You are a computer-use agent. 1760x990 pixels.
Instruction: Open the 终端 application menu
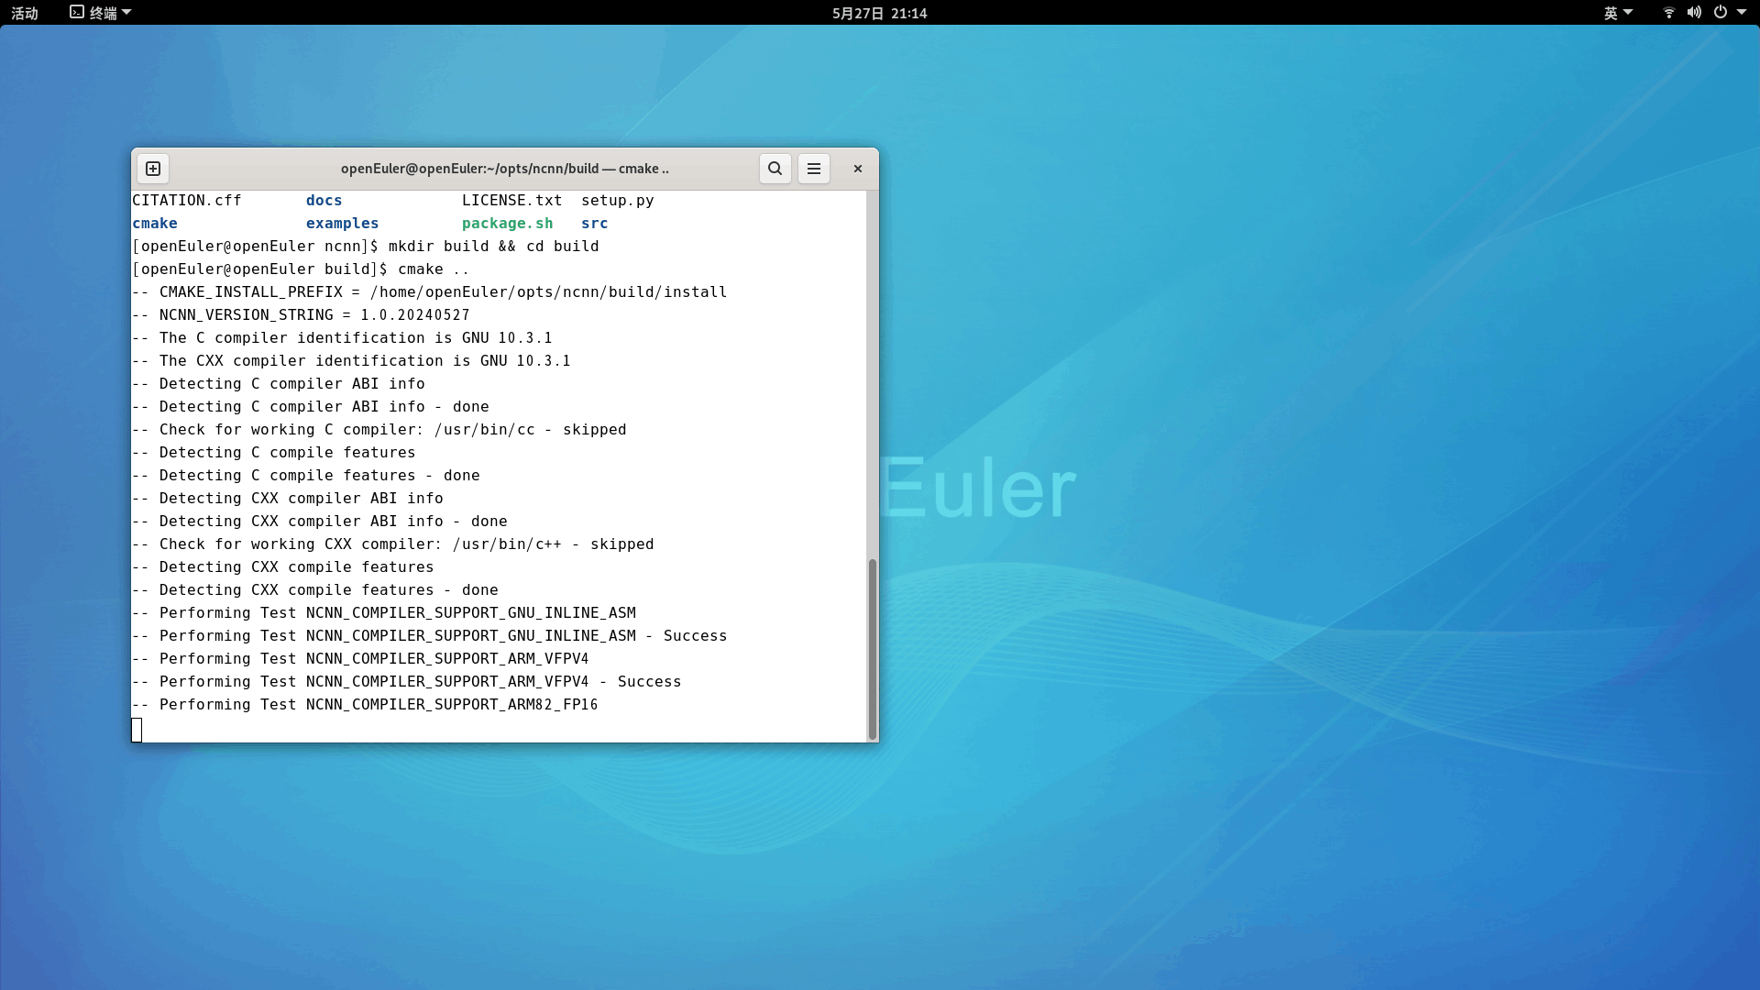coord(103,13)
